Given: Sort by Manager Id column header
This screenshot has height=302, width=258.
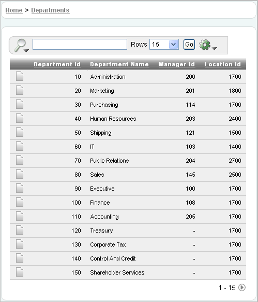Looking at the screenshot, I should 177,64.
